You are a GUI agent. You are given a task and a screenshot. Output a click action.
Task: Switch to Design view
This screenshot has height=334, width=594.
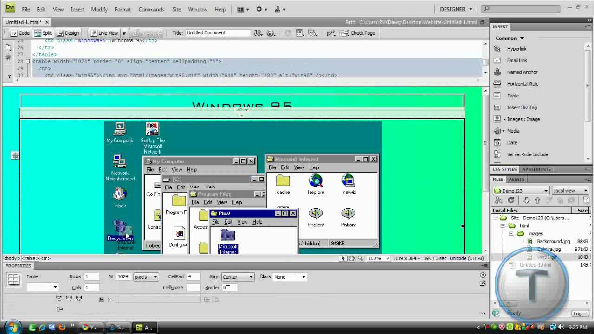pos(67,33)
